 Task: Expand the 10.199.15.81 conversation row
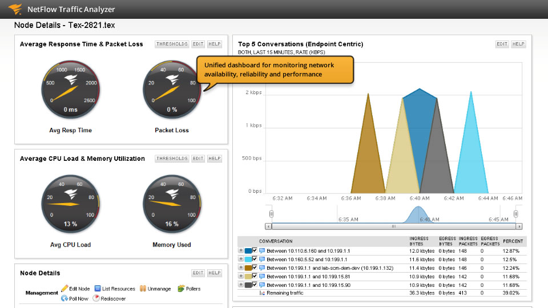coord(241,276)
